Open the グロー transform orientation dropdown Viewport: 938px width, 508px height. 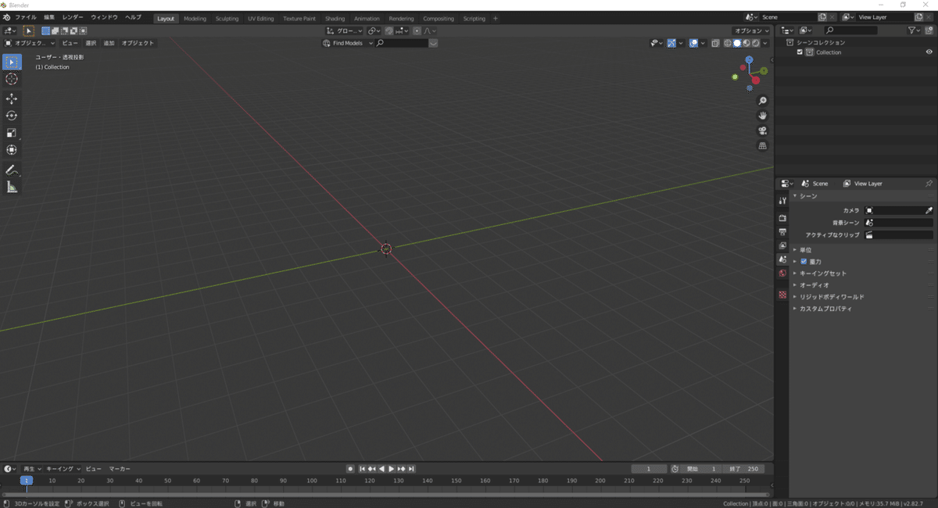click(345, 30)
